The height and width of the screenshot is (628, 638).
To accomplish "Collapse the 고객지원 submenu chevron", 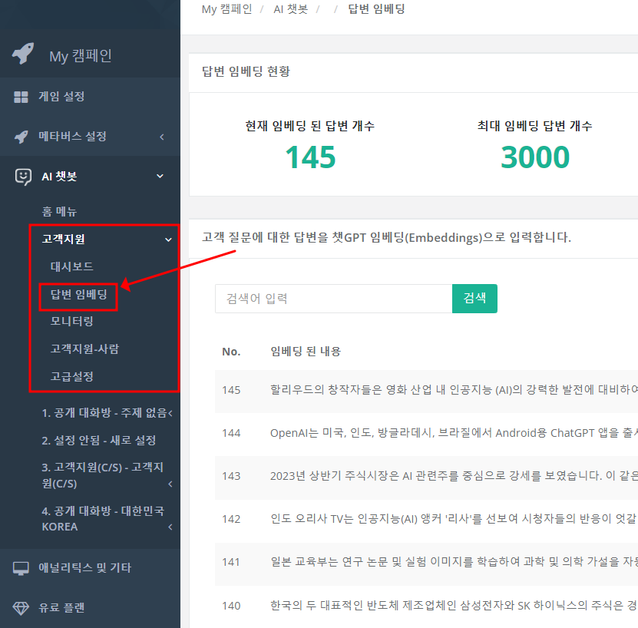I will (168, 239).
